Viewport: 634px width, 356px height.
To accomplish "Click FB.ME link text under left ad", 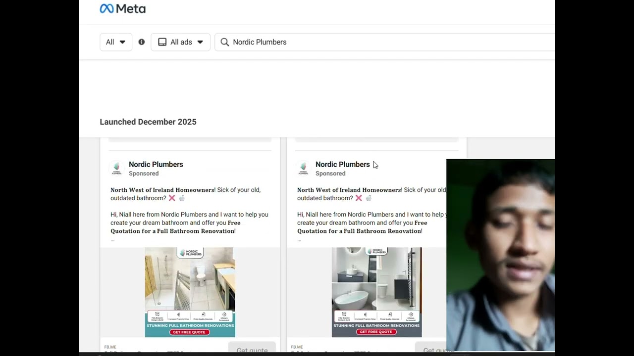I will (x=110, y=347).
